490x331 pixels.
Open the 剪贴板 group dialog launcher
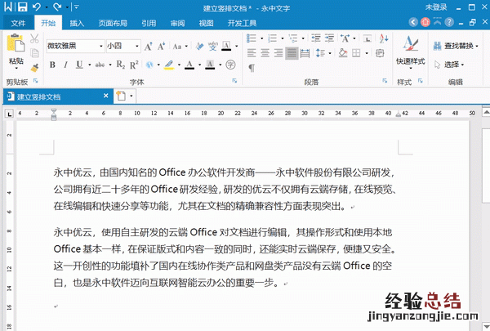tap(36, 81)
